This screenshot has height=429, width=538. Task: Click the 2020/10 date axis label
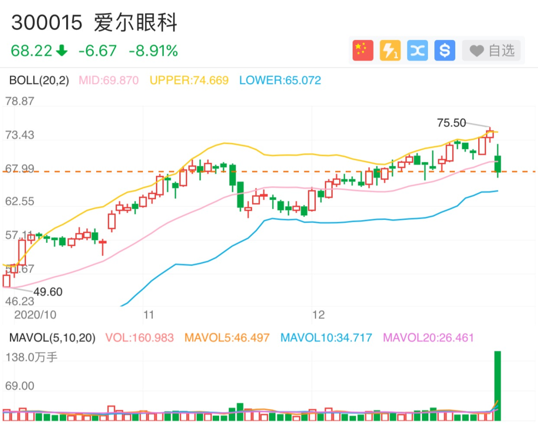(35, 315)
